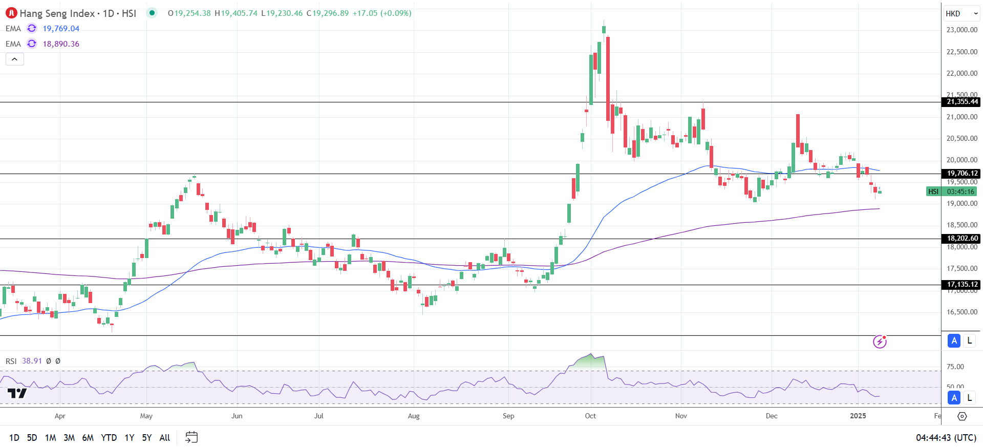Click the Oct label on the time axis
The image size is (983, 448).
click(590, 416)
